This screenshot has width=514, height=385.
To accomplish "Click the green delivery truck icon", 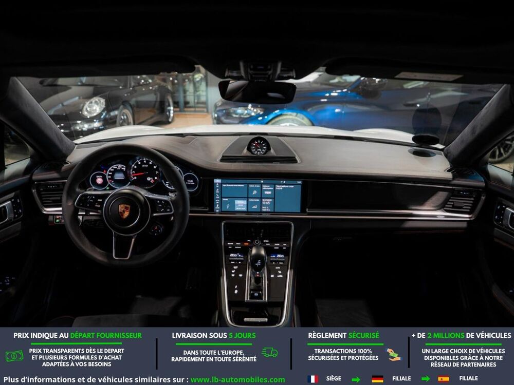I will tap(269, 353).
